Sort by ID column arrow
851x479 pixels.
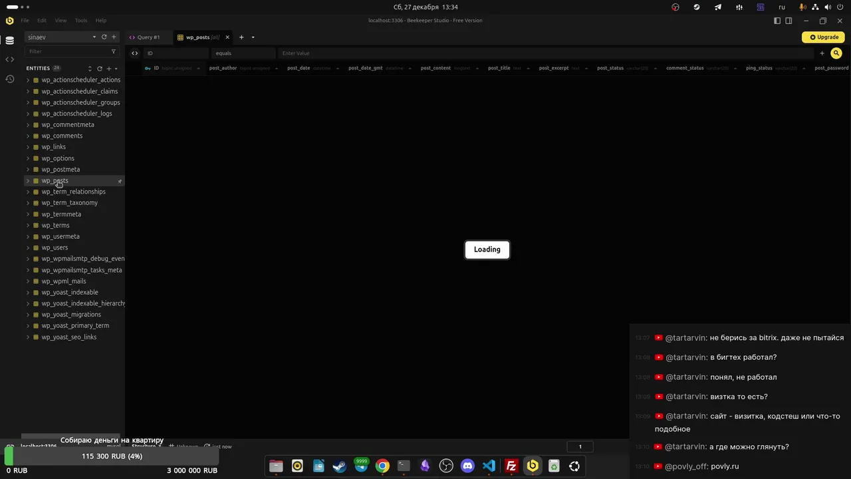pyautogui.click(x=199, y=69)
